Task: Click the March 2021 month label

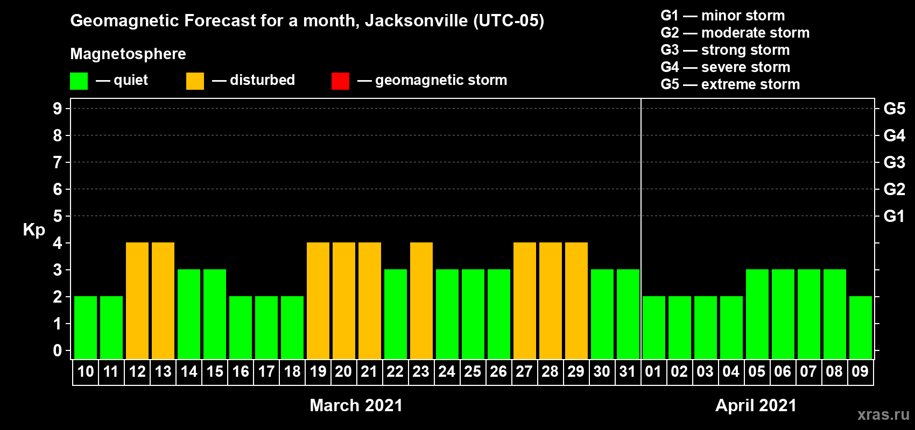Action: point(356,405)
